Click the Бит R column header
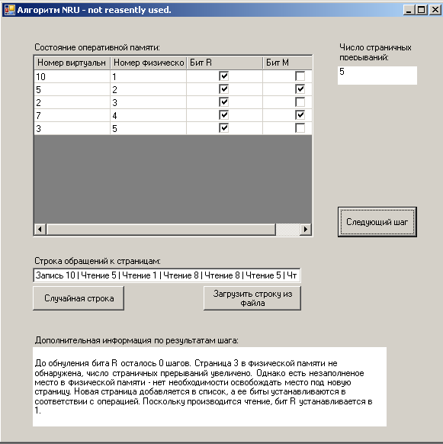 [224, 63]
